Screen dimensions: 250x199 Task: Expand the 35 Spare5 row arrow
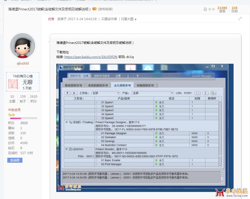coord(97,118)
